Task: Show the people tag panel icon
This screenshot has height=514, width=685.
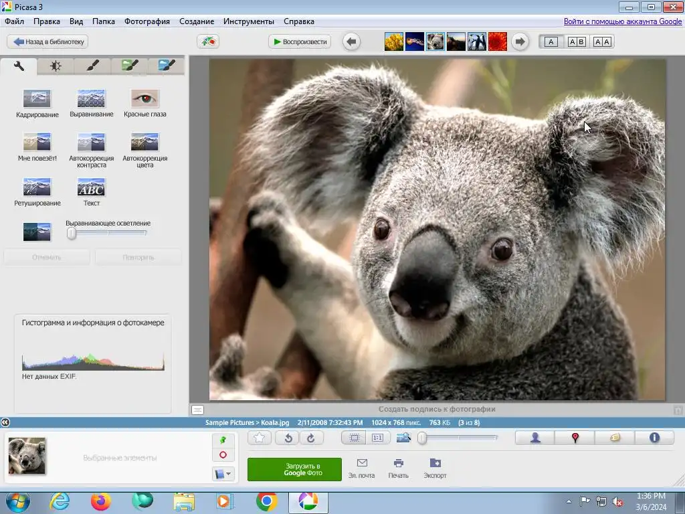Action: pos(535,438)
